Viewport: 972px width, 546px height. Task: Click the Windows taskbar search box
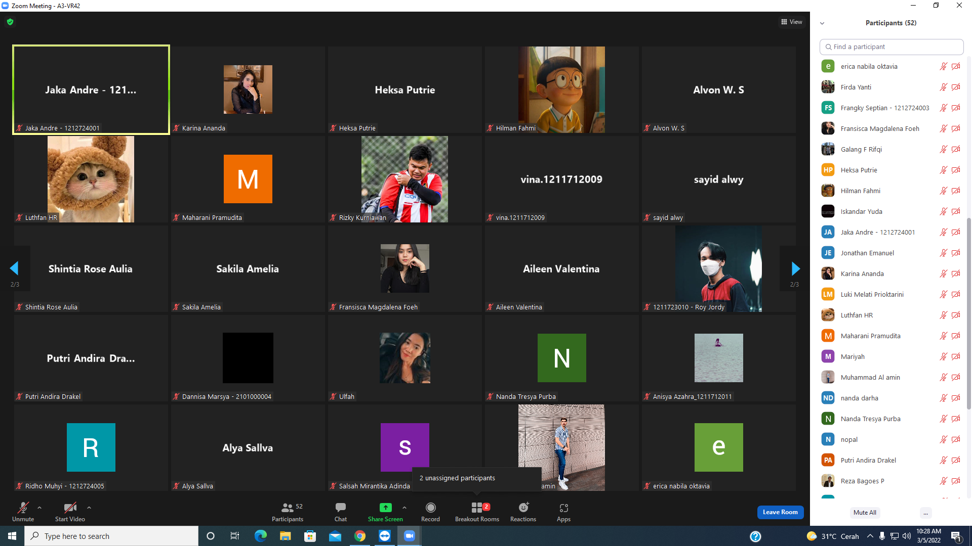(111, 536)
